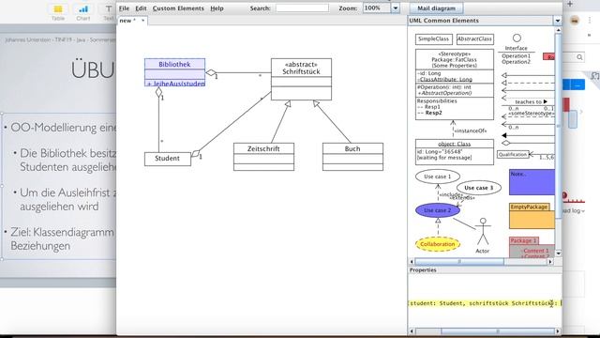Image resolution: width=600 pixels, height=338 pixels.
Task: Pick the yellow Collaboration ellipse
Action: click(438, 244)
